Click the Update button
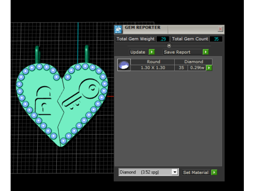 (x=138, y=52)
